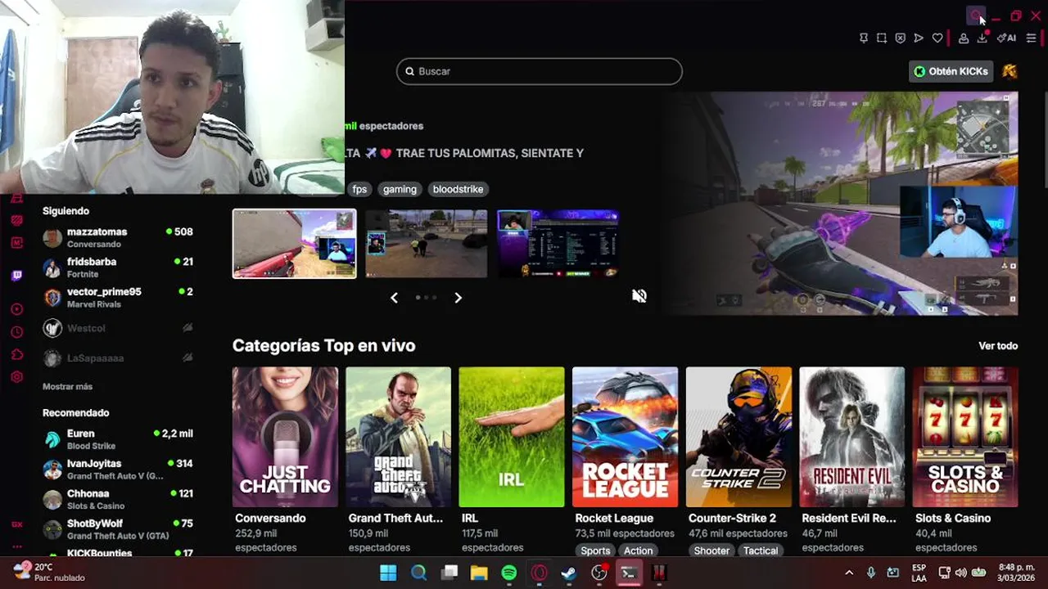Click into the Buscar search field
1048x589 pixels.
(540, 71)
